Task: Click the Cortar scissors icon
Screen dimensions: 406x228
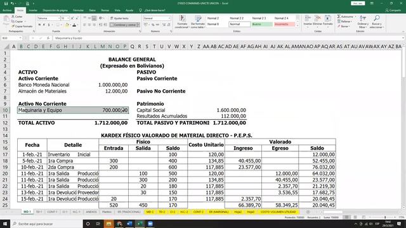Action: coord(13,16)
